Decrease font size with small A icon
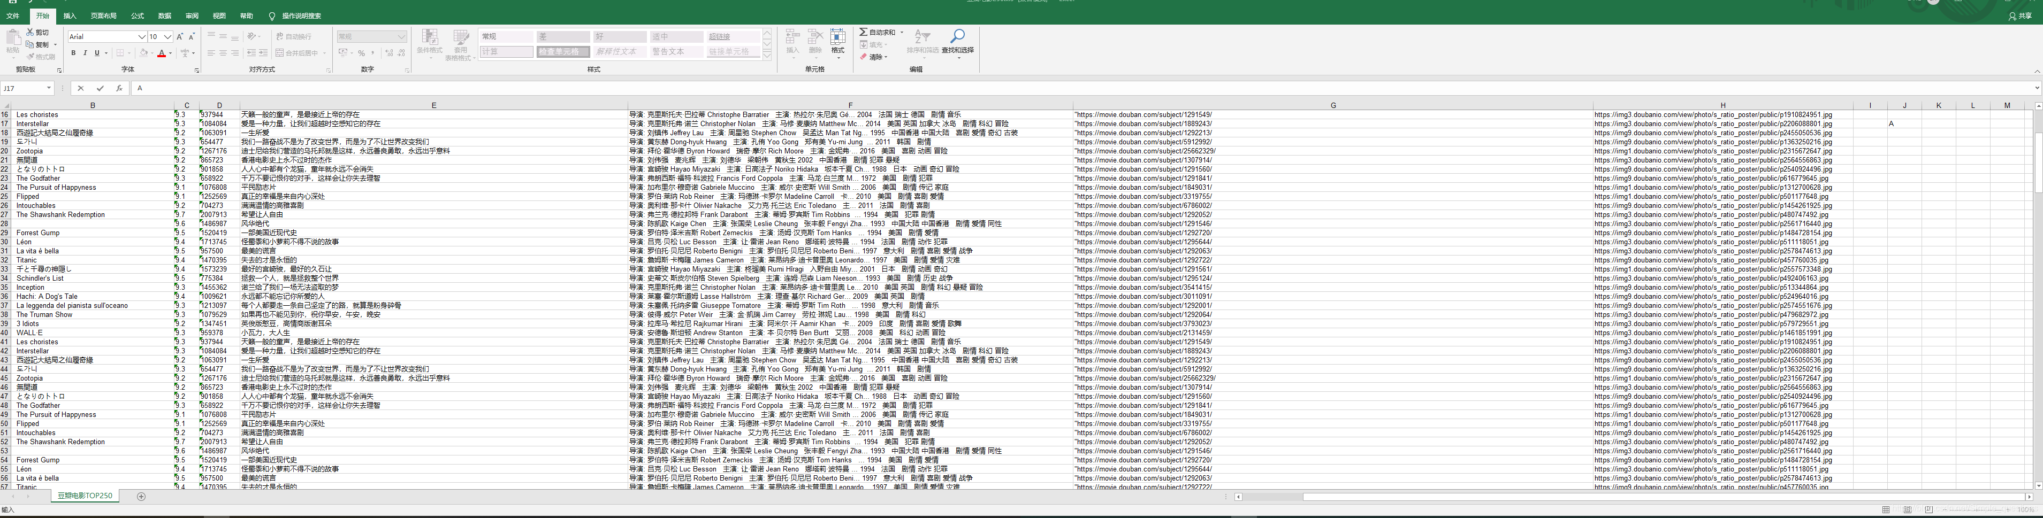This screenshot has height=518, width=2043. point(191,36)
